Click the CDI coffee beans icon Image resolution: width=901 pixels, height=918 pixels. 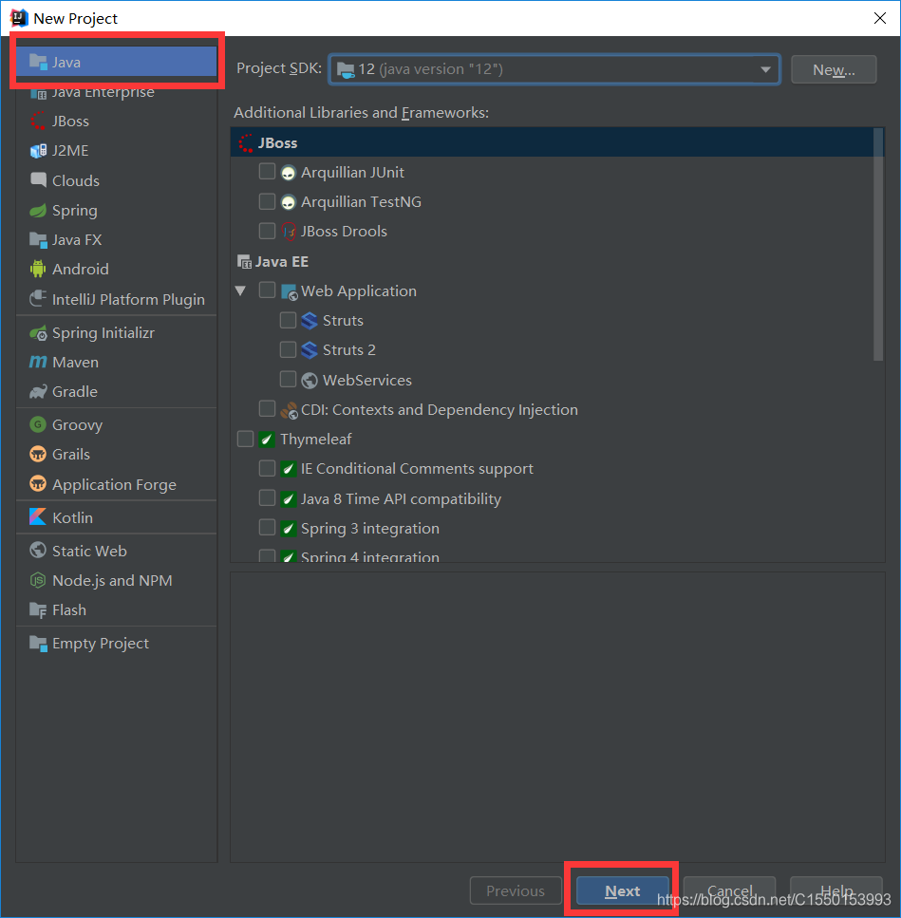(x=289, y=410)
